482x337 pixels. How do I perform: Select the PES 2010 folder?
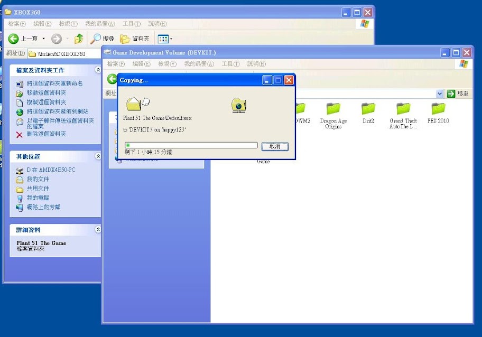click(x=438, y=113)
